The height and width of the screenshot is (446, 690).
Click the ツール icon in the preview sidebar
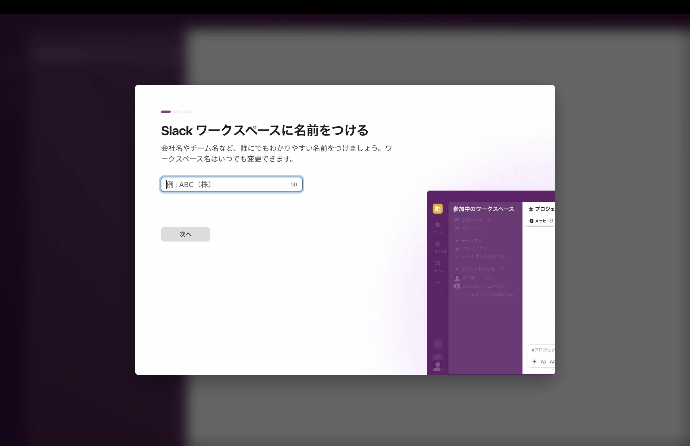(x=437, y=263)
